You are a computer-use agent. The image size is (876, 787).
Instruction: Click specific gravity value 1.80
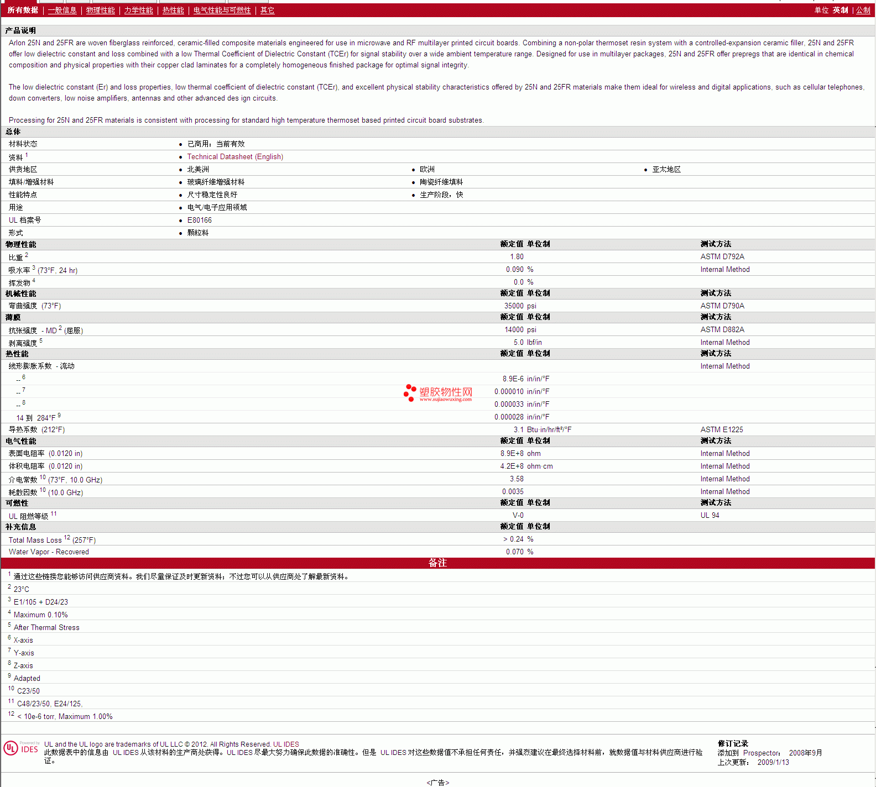pos(517,256)
